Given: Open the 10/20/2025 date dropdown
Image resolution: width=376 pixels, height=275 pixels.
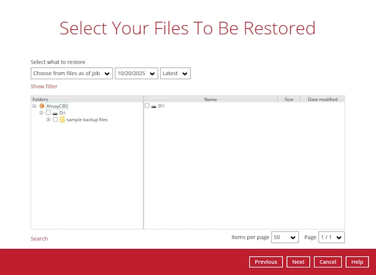Looking at the screenshot, I should click(136, 73).
